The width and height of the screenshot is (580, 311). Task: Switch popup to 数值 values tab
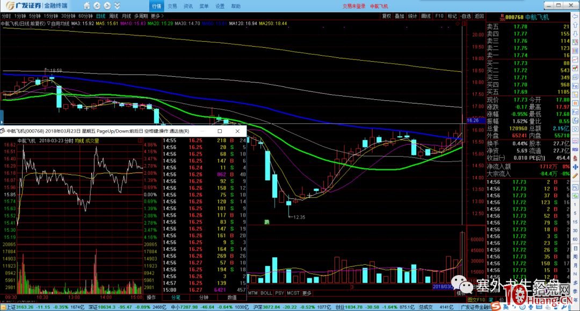tap(232, 297)
